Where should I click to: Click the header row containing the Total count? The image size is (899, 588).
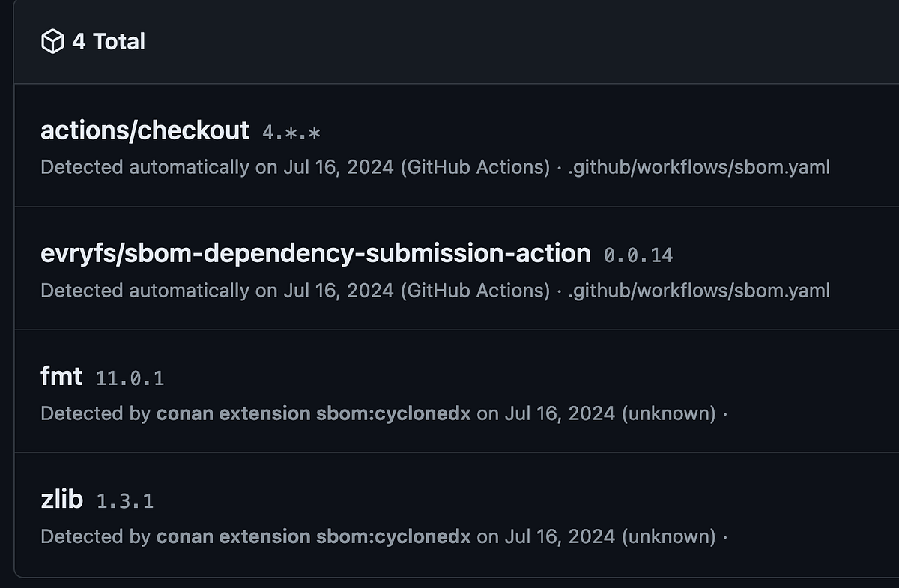pos(449,42)
